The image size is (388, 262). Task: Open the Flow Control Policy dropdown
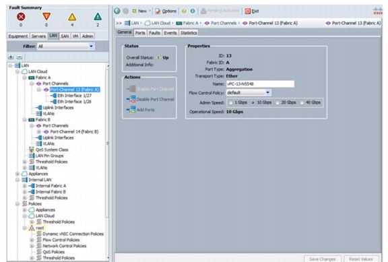[249, 92]
